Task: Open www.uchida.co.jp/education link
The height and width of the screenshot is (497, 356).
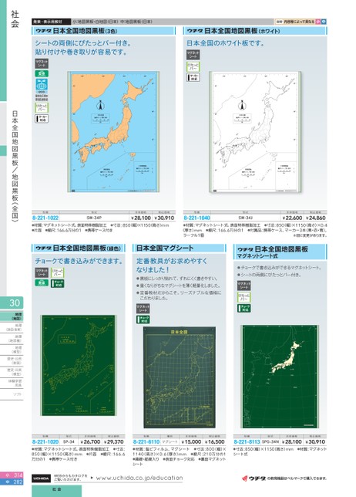Action: [139, 478]
